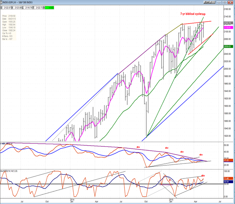Click the StochRSI(14,14(1),9) indicator label
This screenshot has width=235, height=204.
(x=9, y=171)
